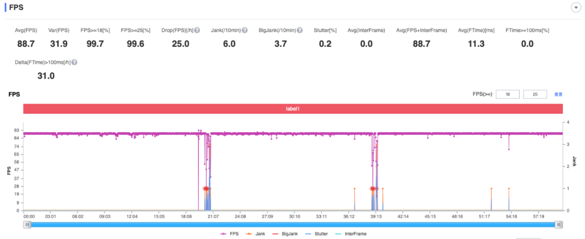Screen dimensions: 585x239
Task: Click help icon next to Delta(FTime)>100ms[/h]
Action: coord(75,62)
